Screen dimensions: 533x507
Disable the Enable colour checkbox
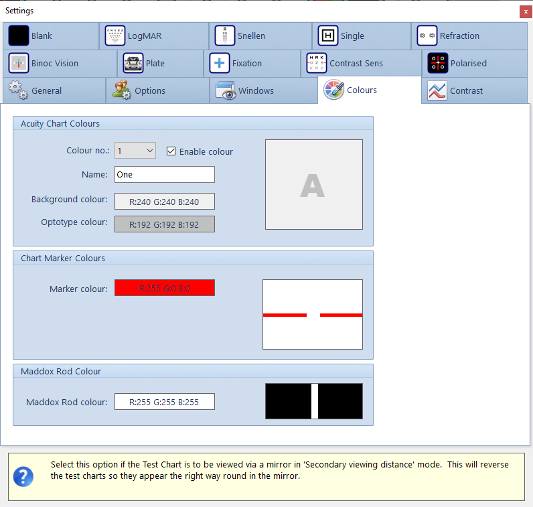(x=171, y=151)
